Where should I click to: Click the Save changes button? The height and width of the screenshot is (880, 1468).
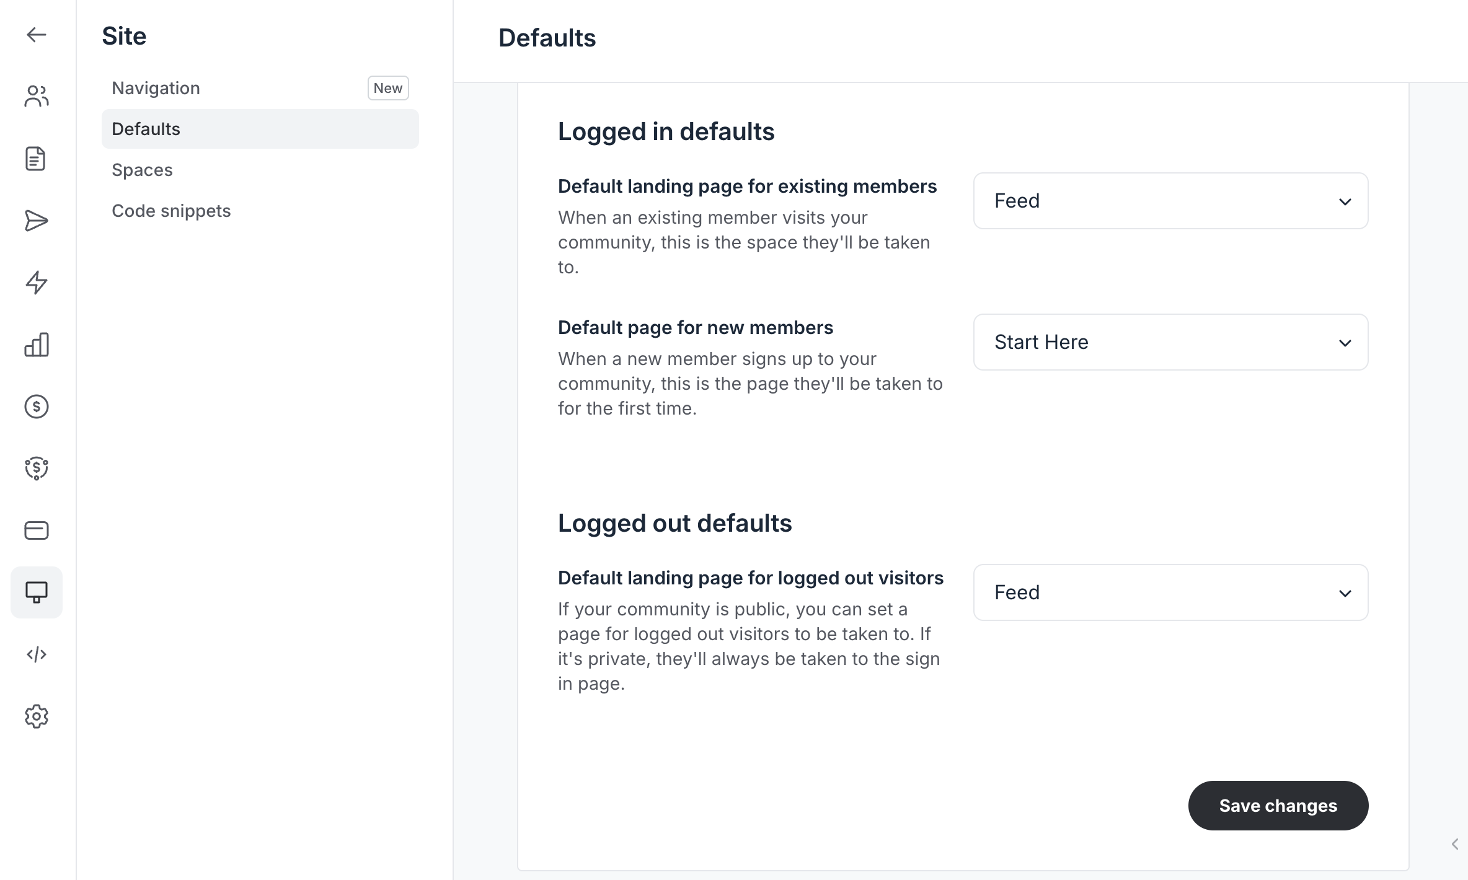[1278, 806]
